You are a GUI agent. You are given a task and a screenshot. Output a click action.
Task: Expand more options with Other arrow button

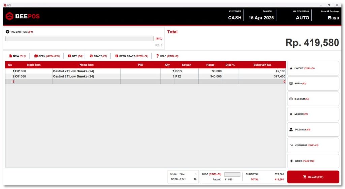pos(313,161)
